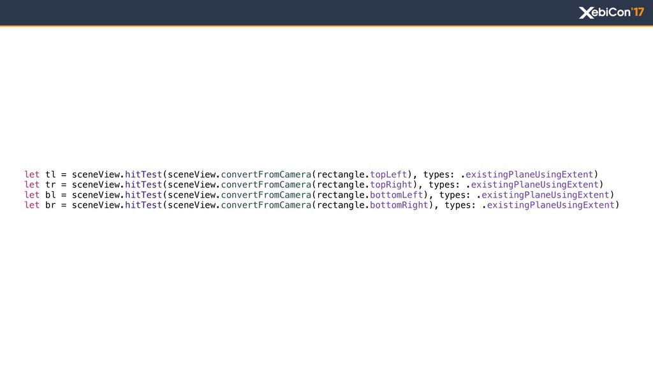The image size is (653, 367).
Task: Click 'topLeft' property in code
Action: coord(388,175)
